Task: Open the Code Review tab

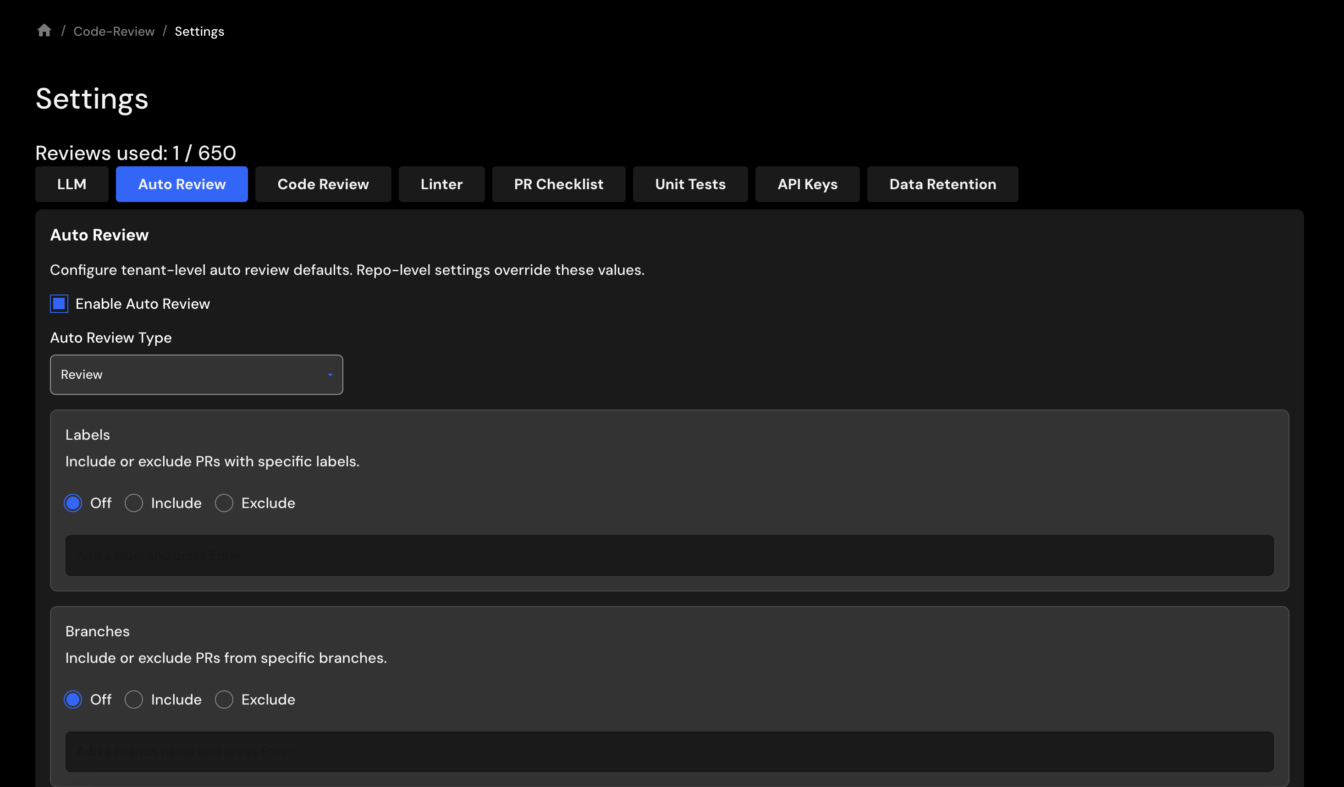Action: (323, 184)
